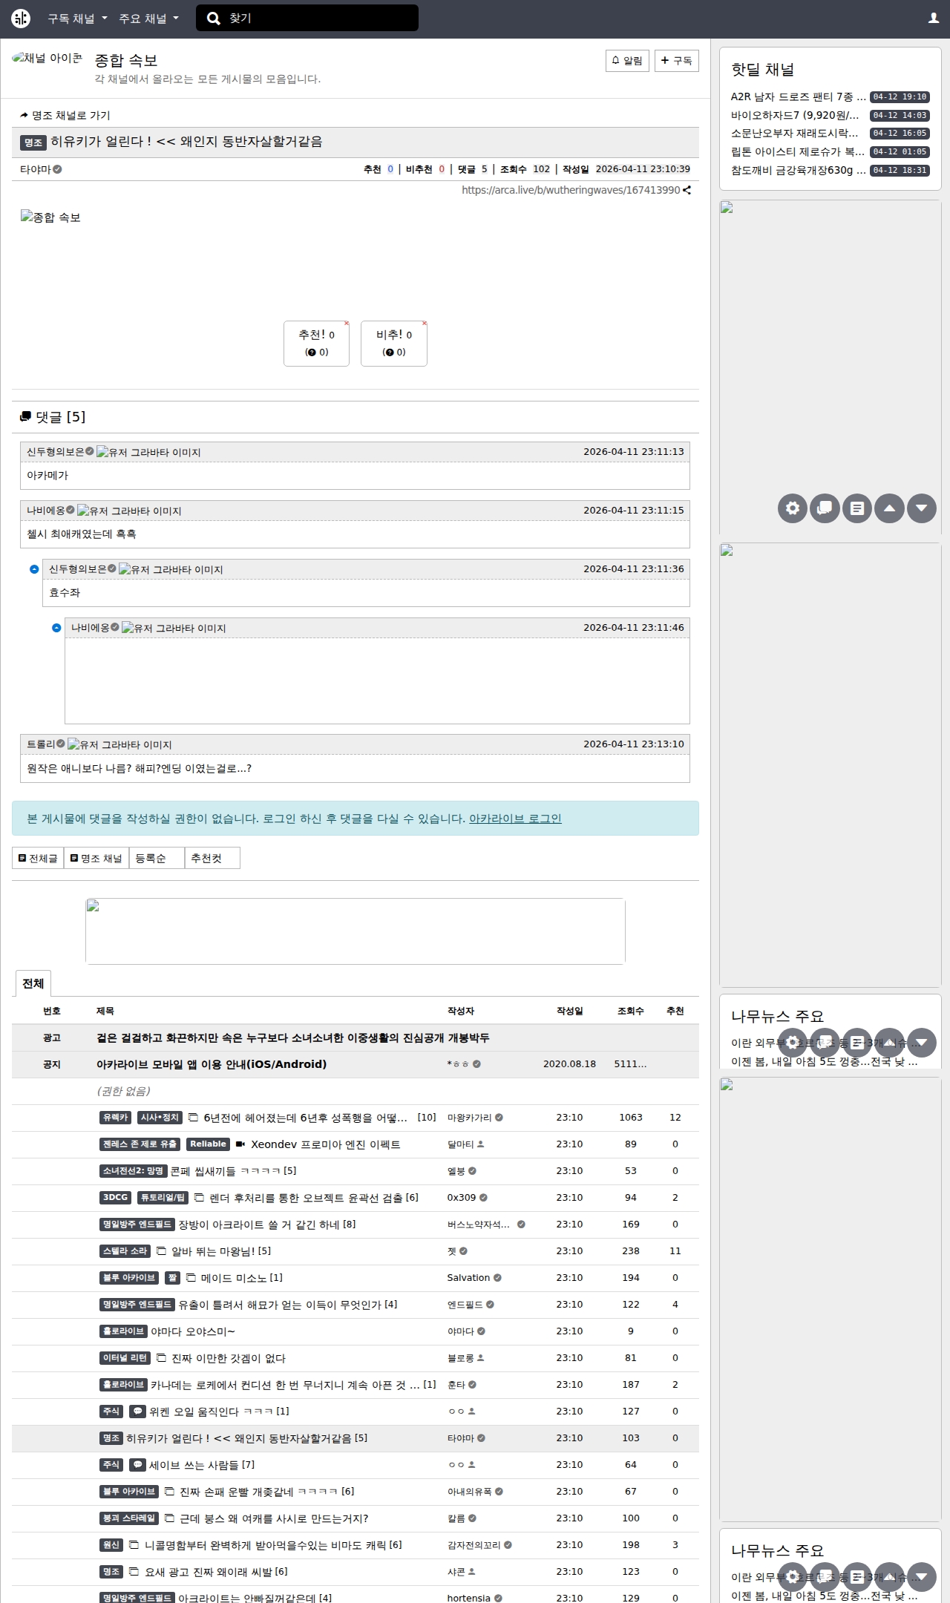Open post 렌더 후처리를 통한 오브젝트 윤곽선 검출

307,1198
